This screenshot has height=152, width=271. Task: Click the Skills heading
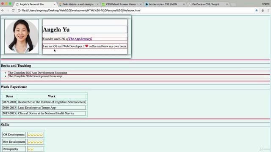[5, 125]
